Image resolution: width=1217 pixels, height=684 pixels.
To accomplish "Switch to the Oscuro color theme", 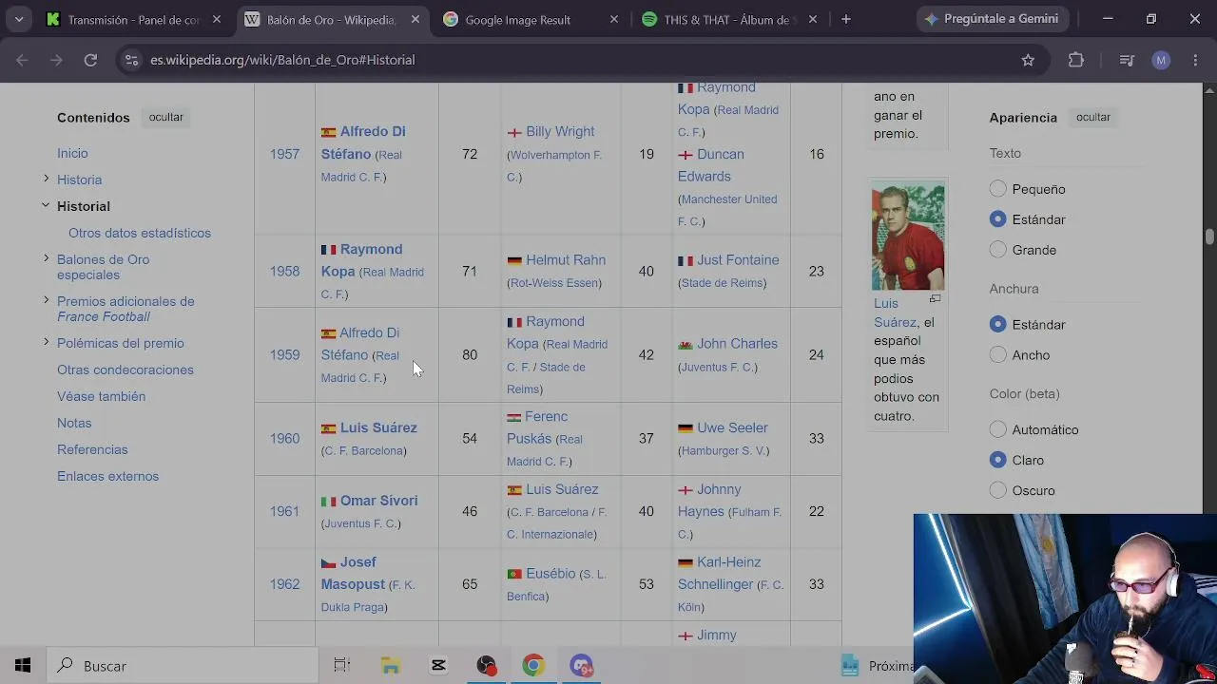I will [x=997, y=490].
